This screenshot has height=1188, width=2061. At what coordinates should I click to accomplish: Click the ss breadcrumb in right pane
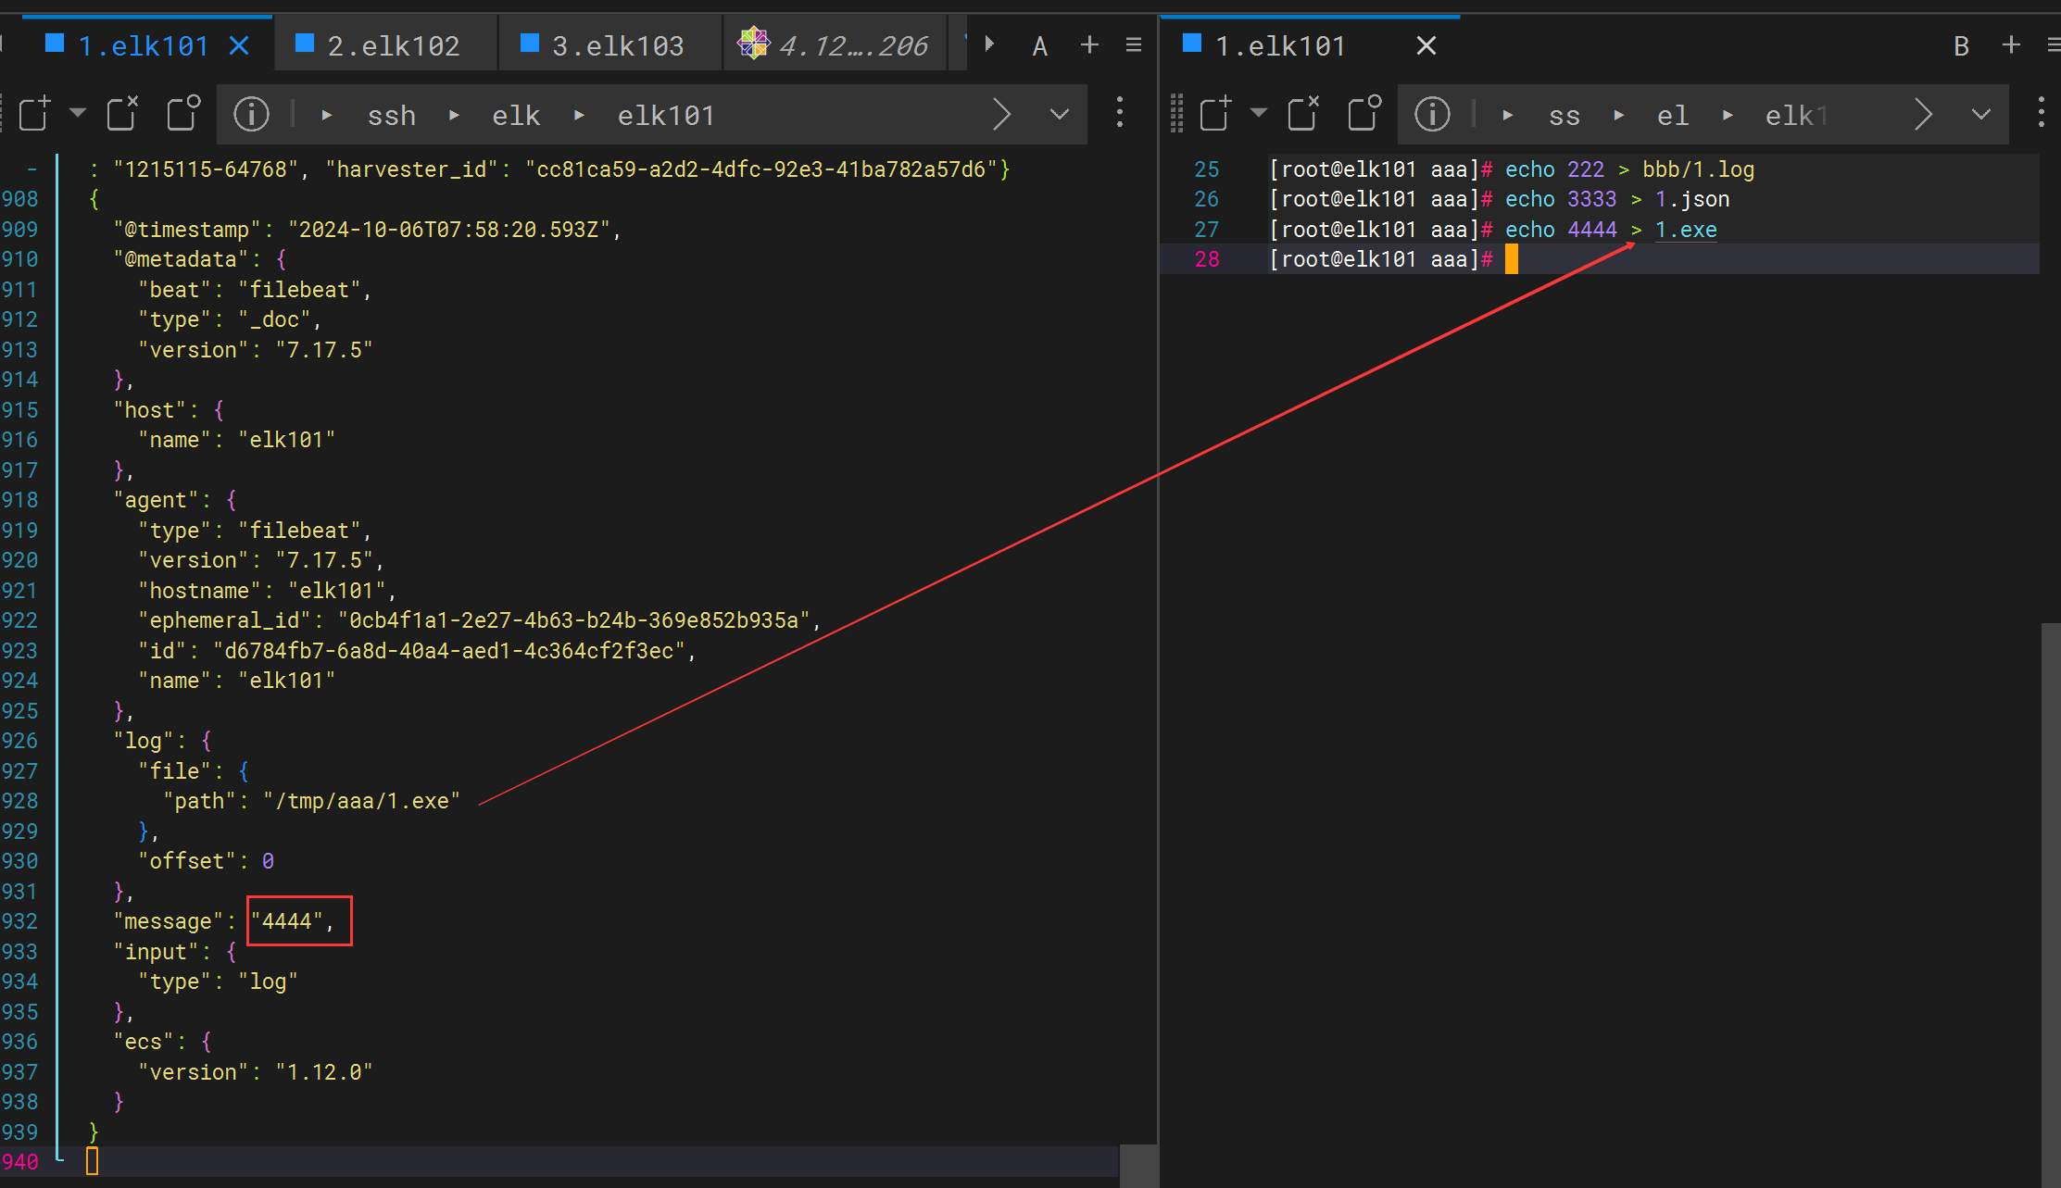point(1565,116)
